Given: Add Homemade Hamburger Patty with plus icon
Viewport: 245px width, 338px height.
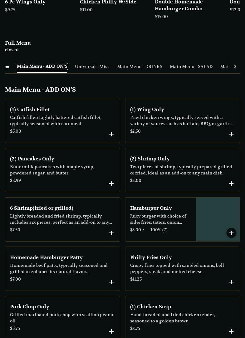Looking at the screenshot, I should [x=111, y=282].
